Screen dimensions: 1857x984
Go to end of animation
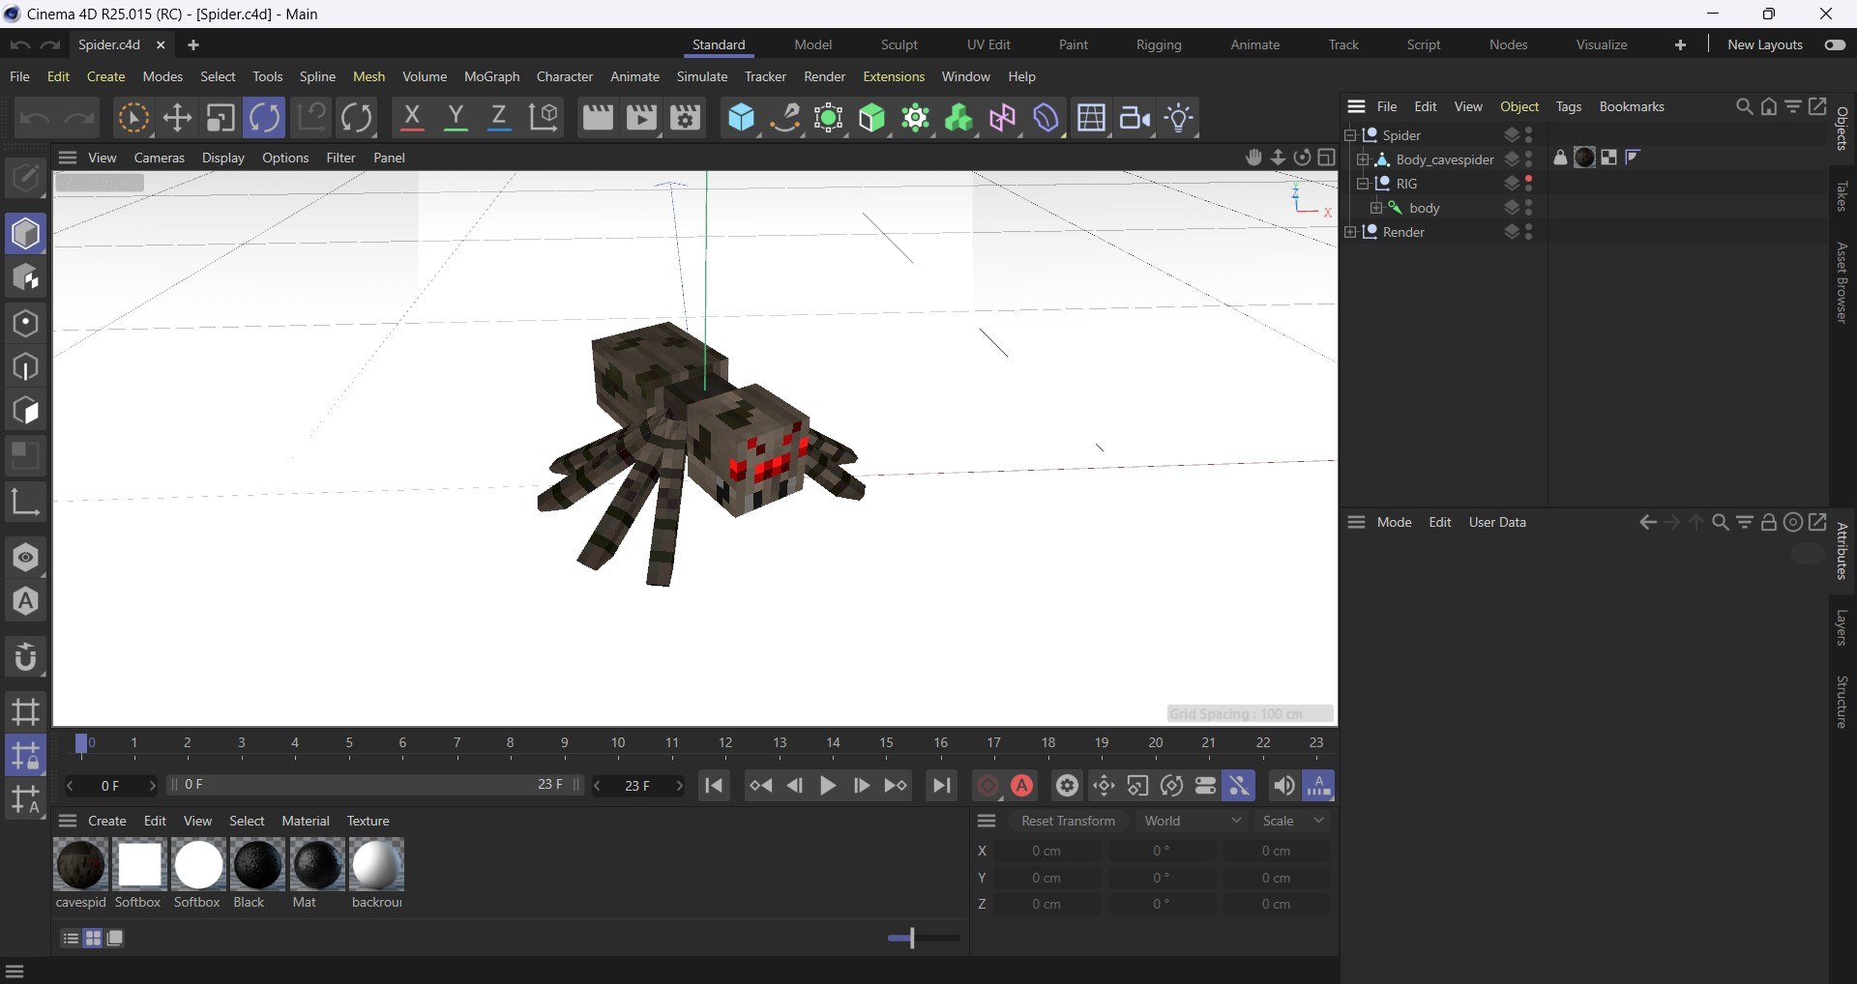pyautogui.click(x=941, y=786)
